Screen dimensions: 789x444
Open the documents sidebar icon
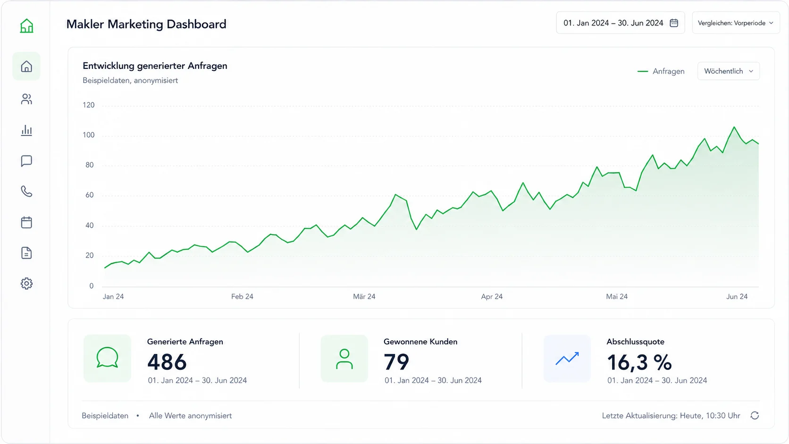[26, 253]
